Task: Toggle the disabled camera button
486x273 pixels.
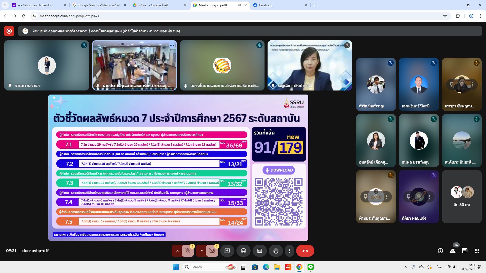Action: [212, 251]
